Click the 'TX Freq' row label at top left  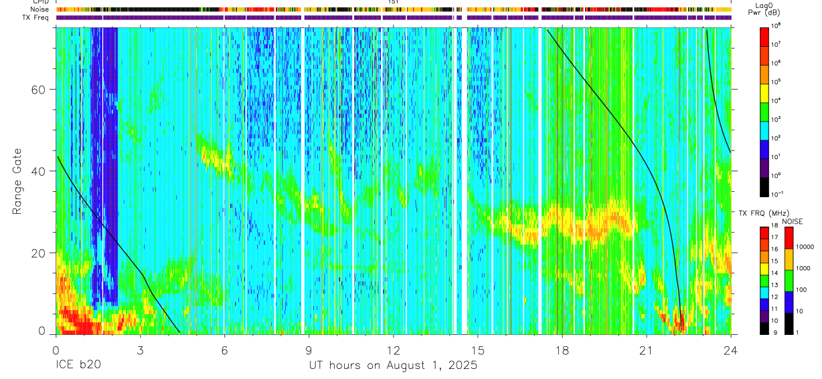(36, 17)
